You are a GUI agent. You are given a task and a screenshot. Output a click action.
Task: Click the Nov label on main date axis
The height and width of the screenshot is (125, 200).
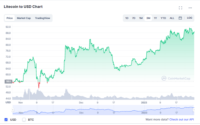coord(21,103)
